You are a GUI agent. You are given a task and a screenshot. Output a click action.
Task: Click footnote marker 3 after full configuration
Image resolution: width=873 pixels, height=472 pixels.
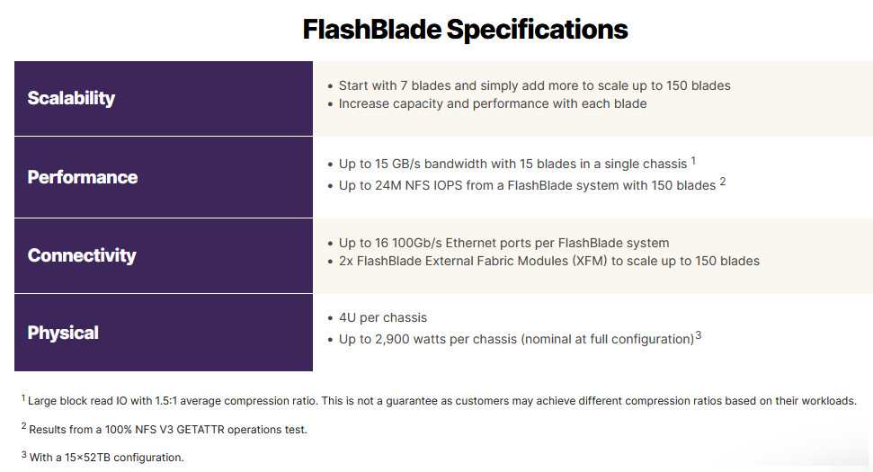[699, 335]
